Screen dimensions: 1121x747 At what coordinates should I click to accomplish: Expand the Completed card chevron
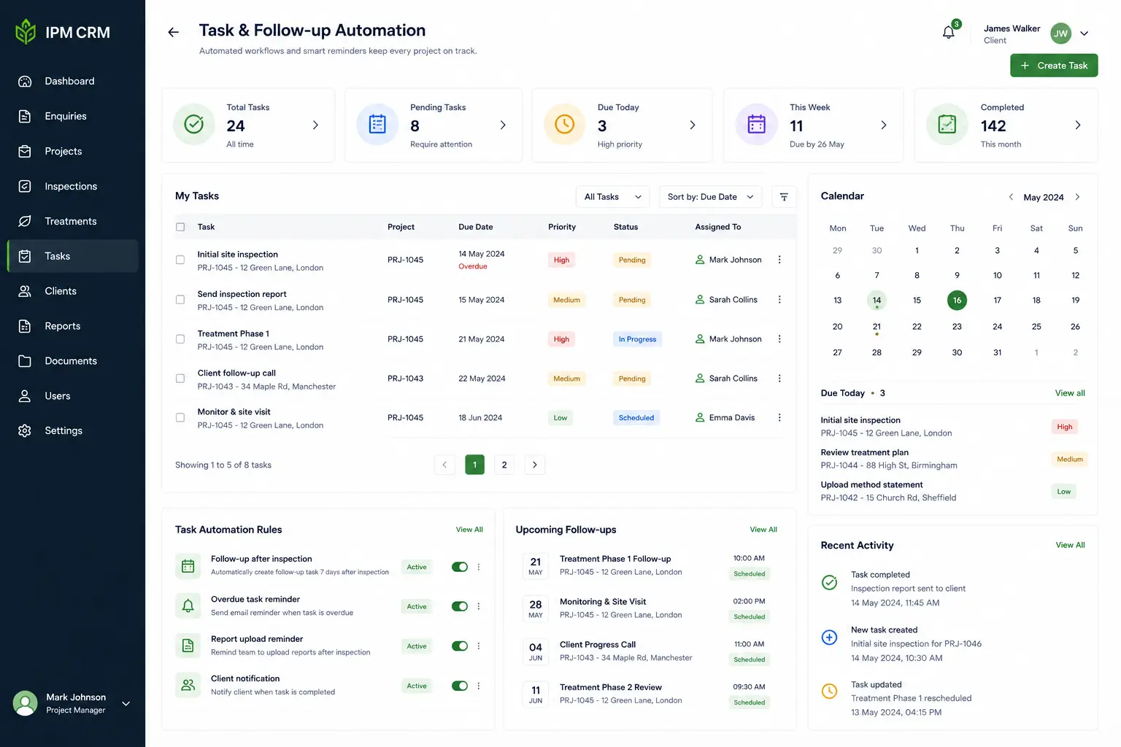coord(1078,125)
